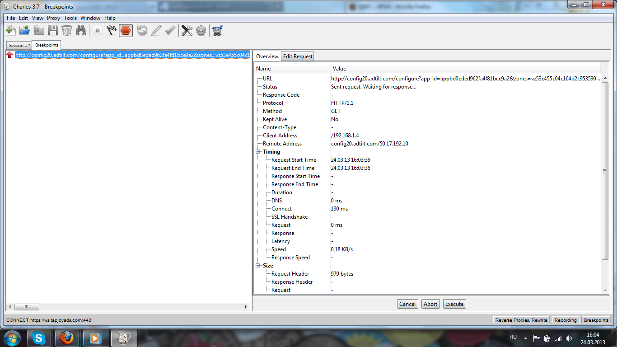Switch to the Edit Request tab
Viewport: 617px width, 347px height.
(x=298, y=56)
